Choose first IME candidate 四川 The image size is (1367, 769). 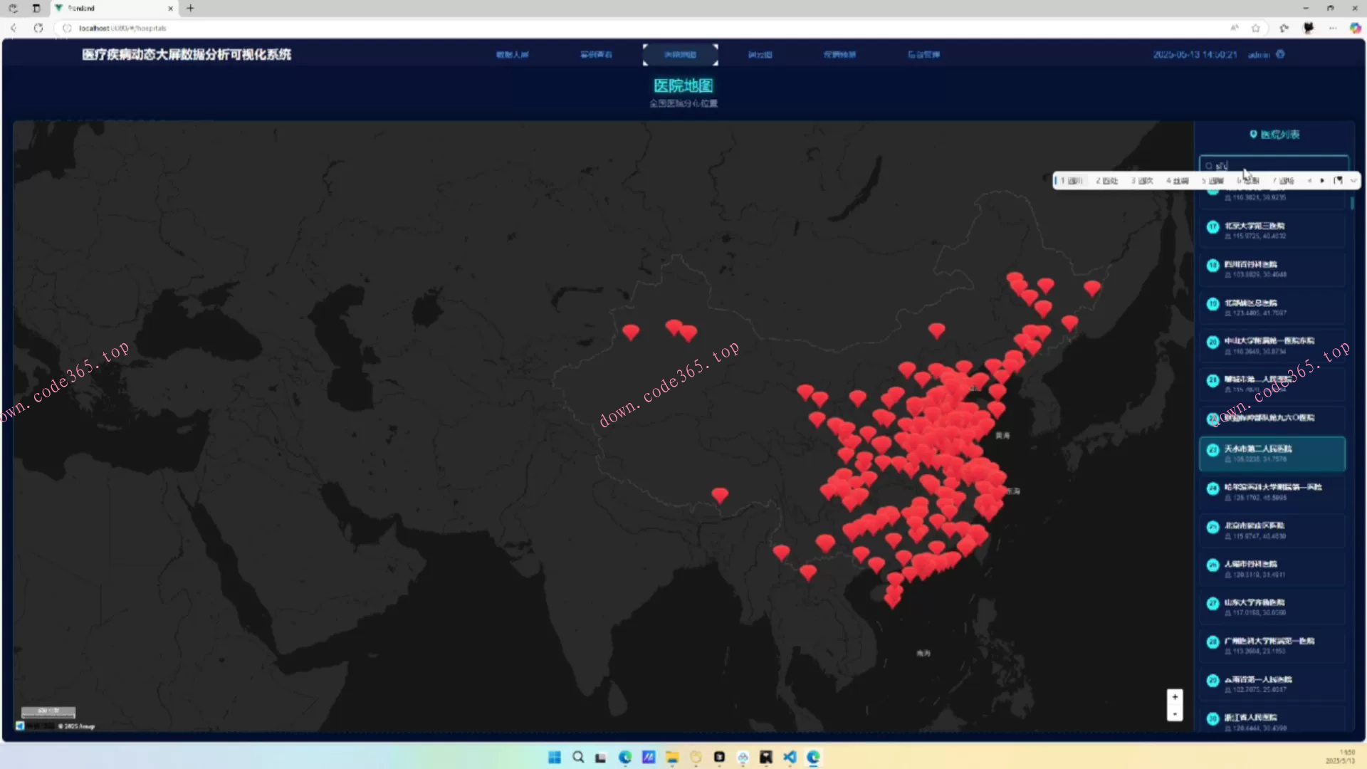point(1072,181)
